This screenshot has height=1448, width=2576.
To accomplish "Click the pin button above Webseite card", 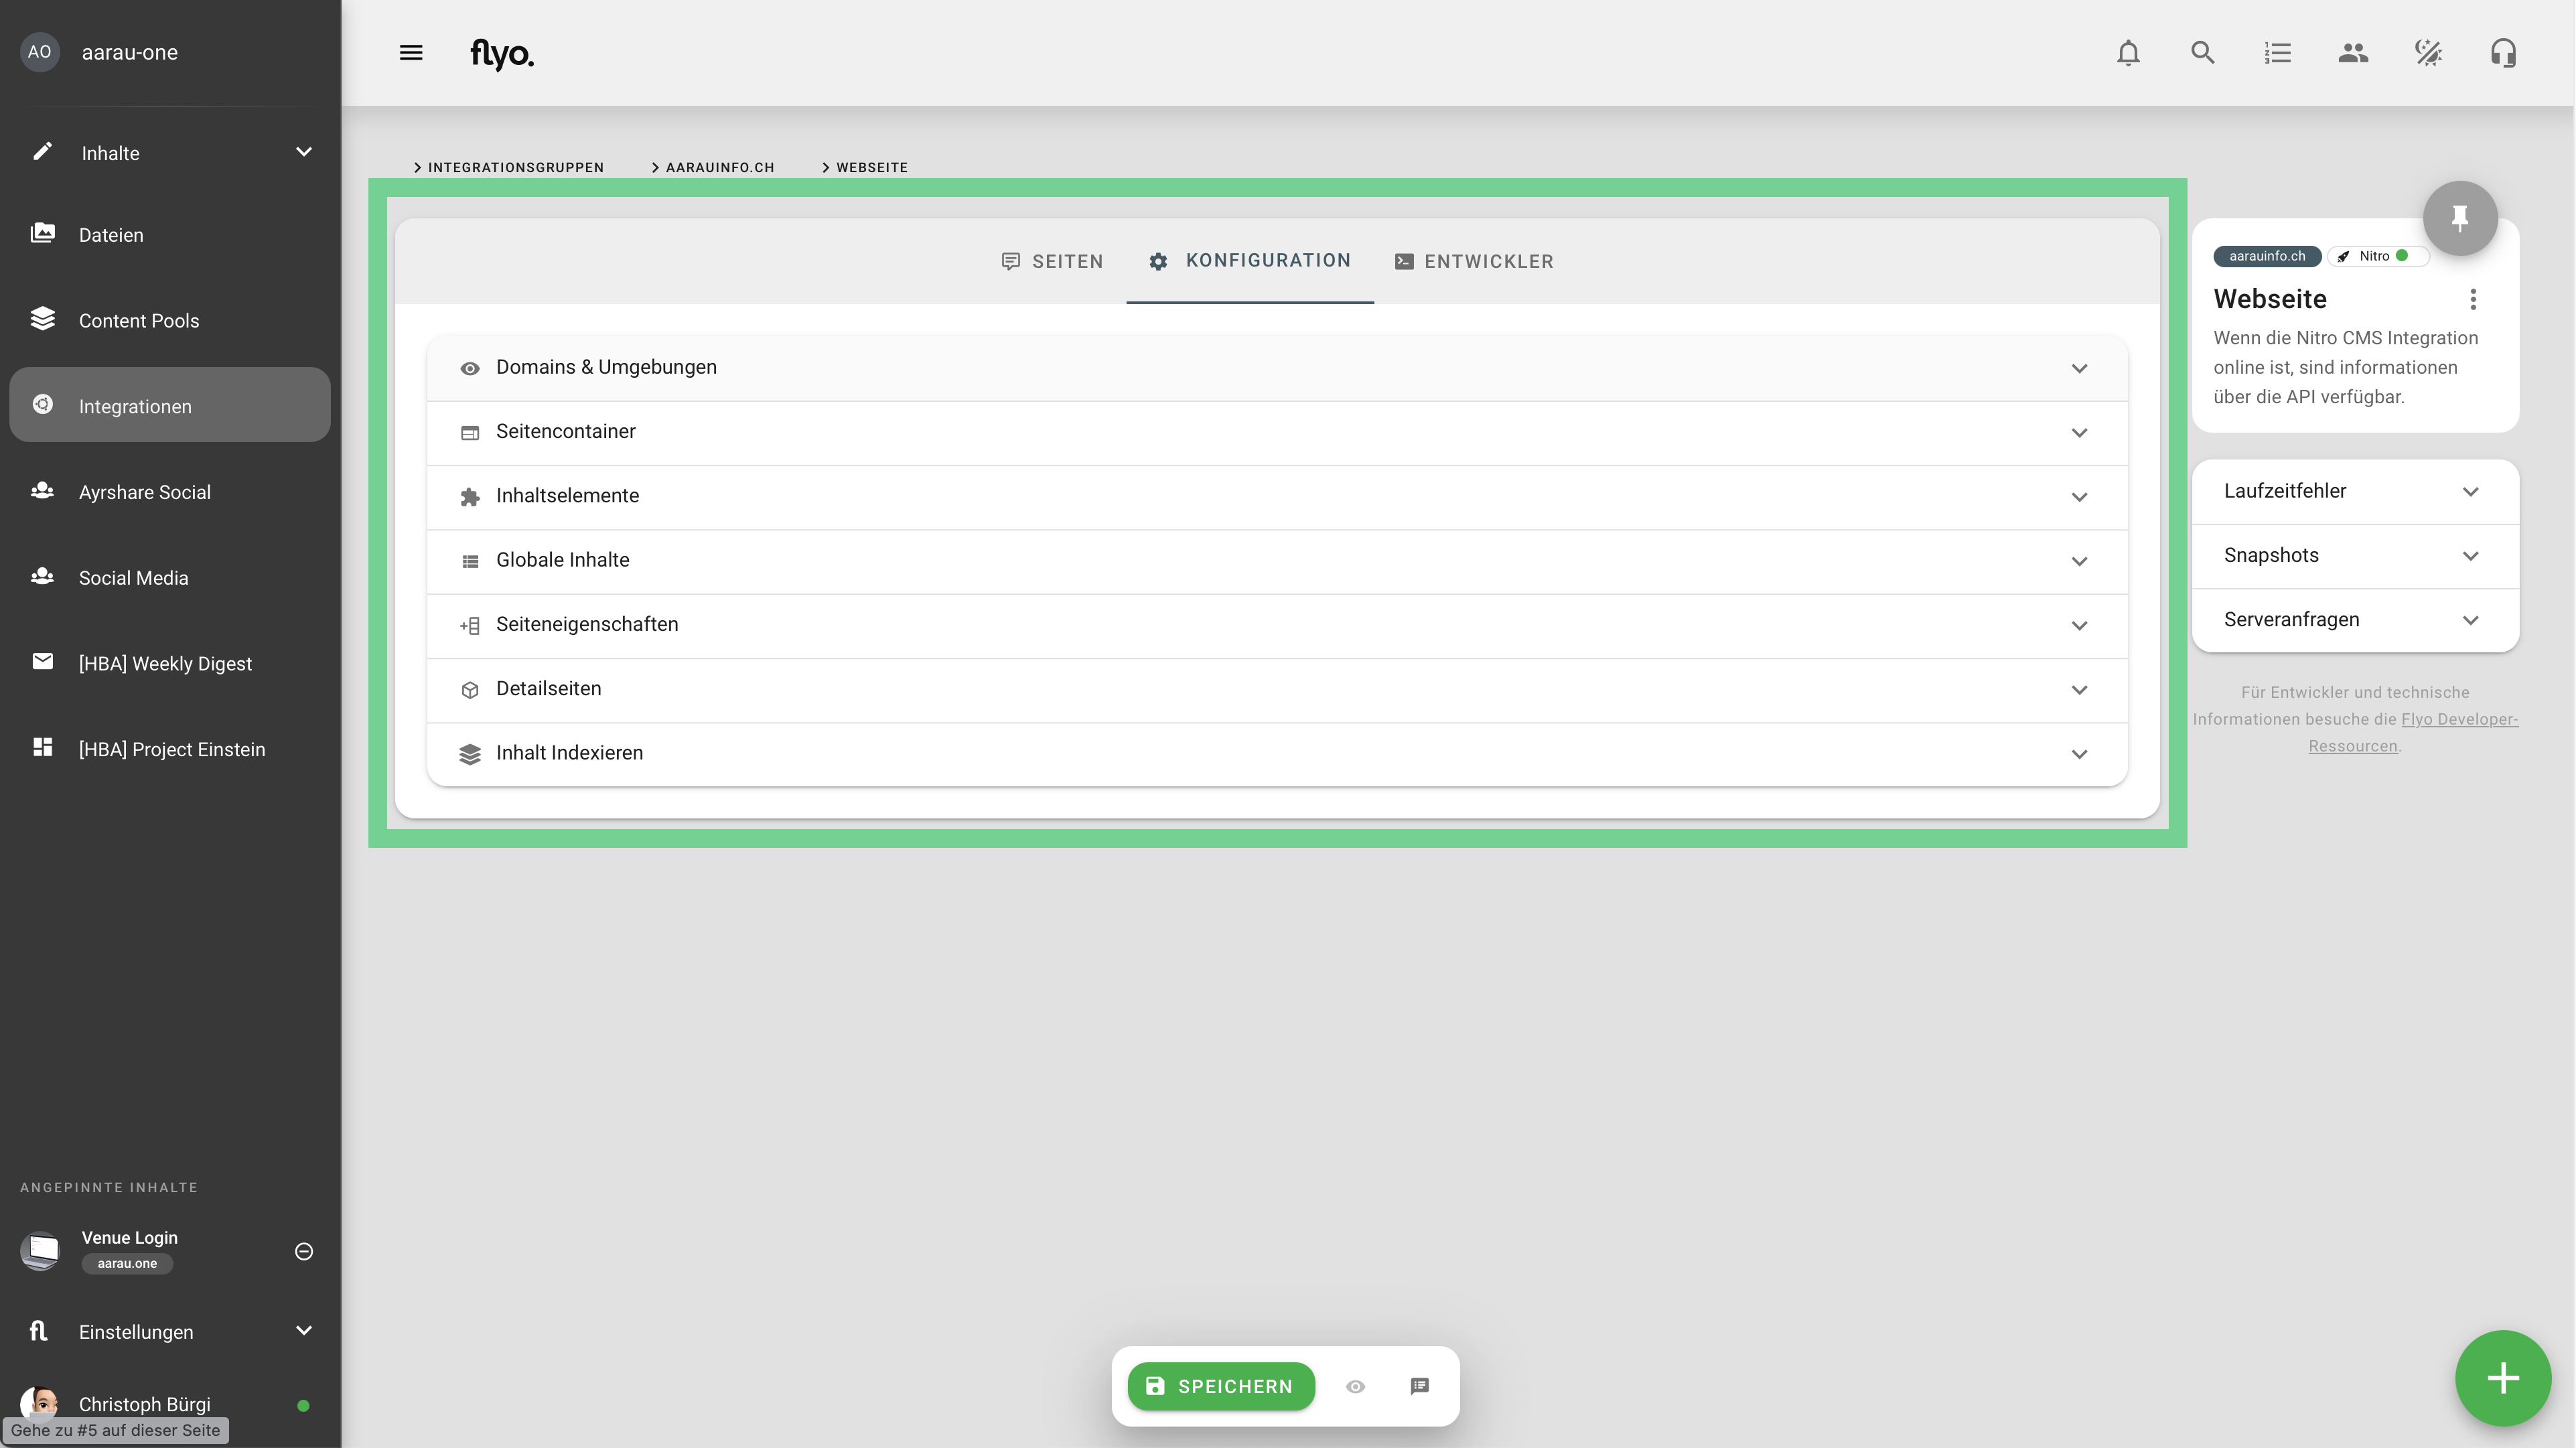I will [2460, 218].
